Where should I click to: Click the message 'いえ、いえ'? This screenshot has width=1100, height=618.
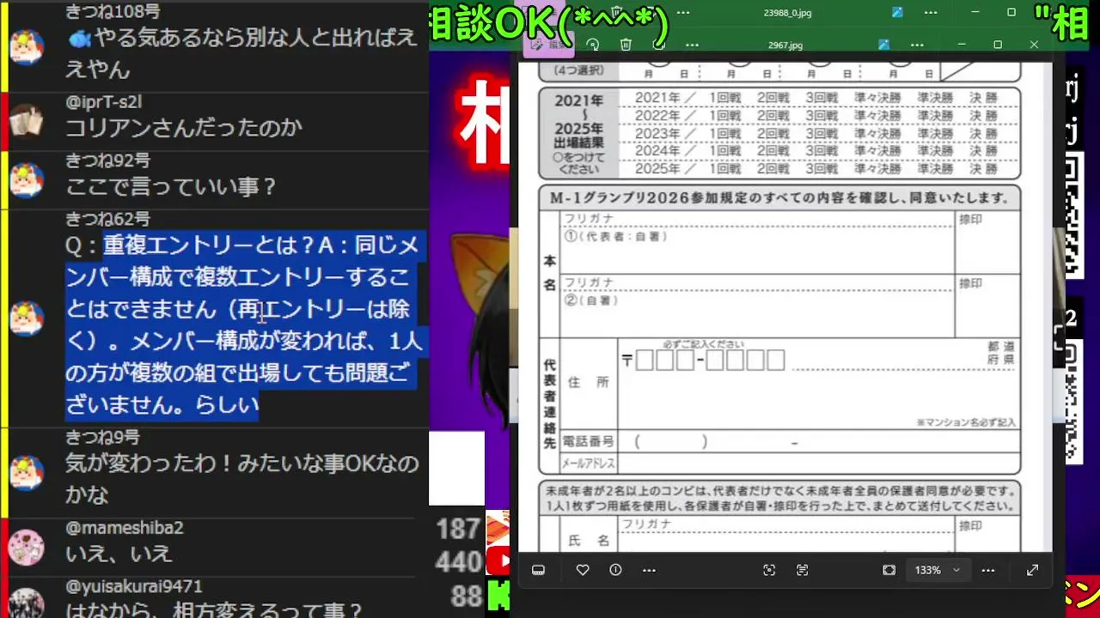[x=119, y=554]
